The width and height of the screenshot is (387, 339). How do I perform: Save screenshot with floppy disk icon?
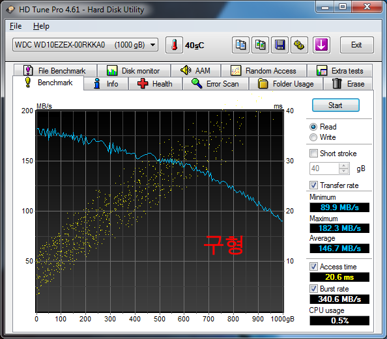coord(279,45)
